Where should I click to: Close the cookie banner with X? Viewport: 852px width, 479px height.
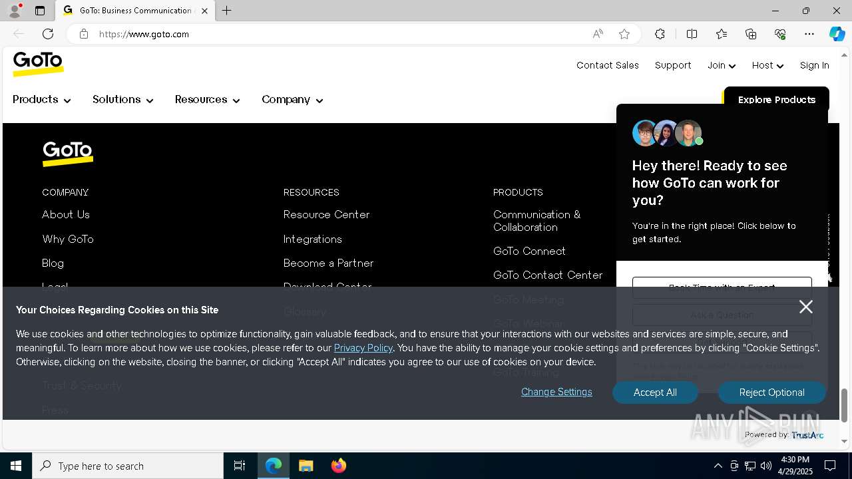[x=806, y=307]
